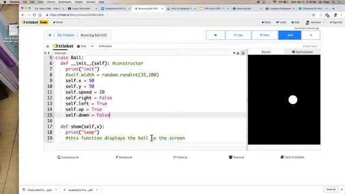Open the user account dropdown
The height and width of the screenshot is (194, 345).
315,22
